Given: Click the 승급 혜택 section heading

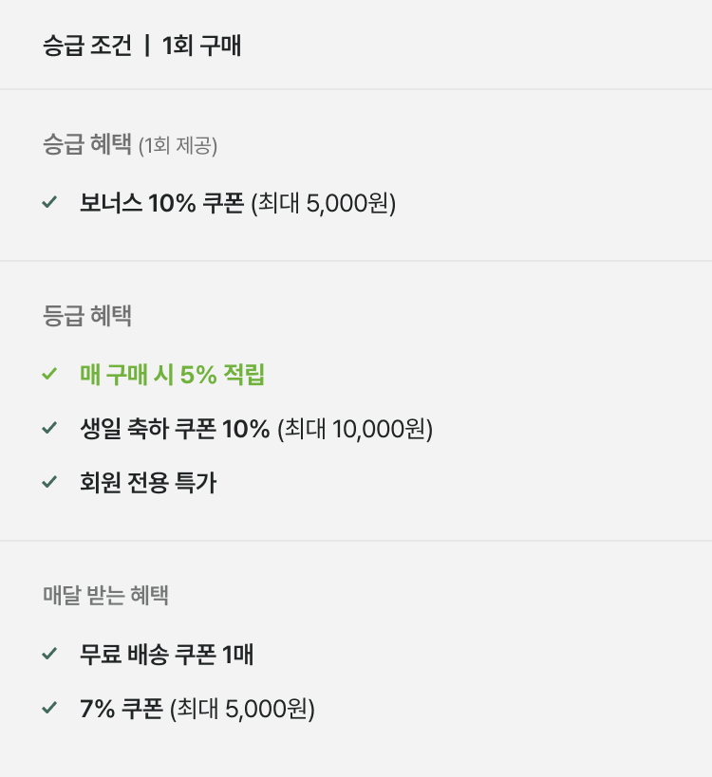Looking at the screenshot, I should tap(87, 145).
